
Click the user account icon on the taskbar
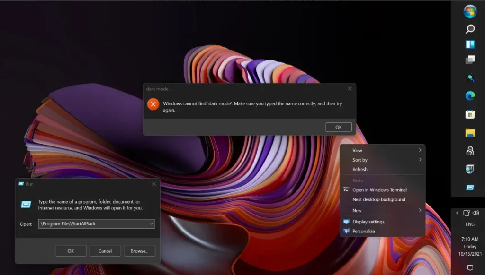pos(470,150)
